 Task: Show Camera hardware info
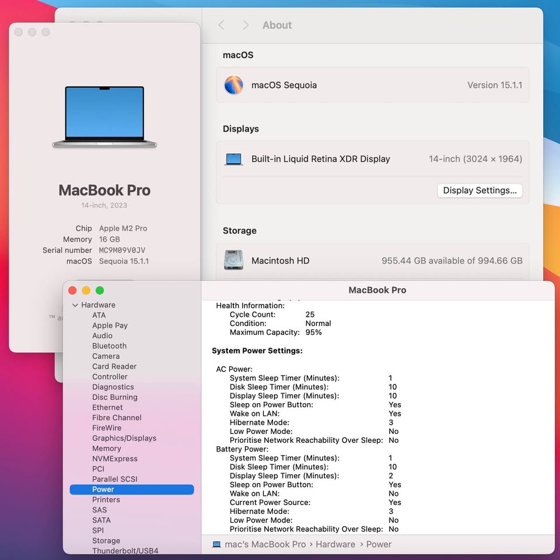tap(106, 356)
